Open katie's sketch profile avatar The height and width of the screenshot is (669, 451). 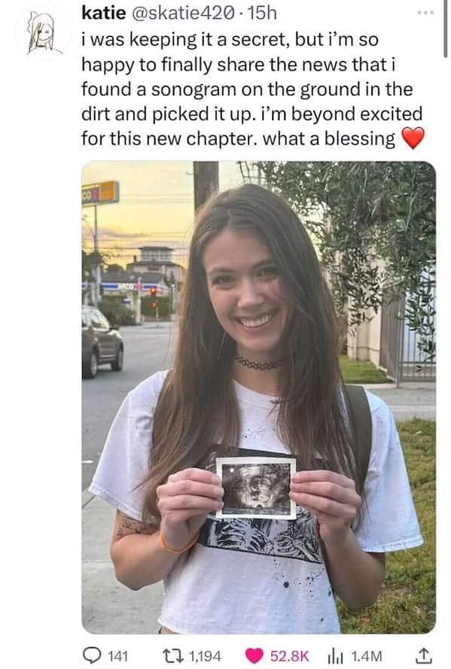(42, 33)
